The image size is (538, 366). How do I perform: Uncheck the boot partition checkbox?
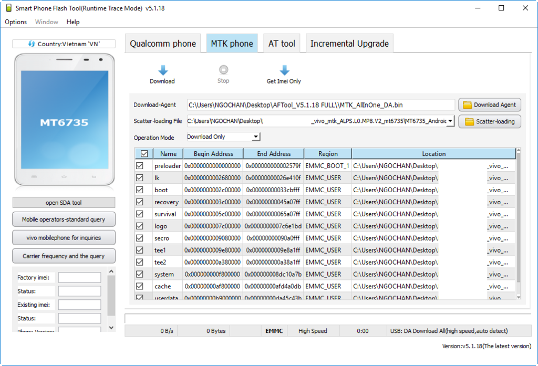pos(140,190)
